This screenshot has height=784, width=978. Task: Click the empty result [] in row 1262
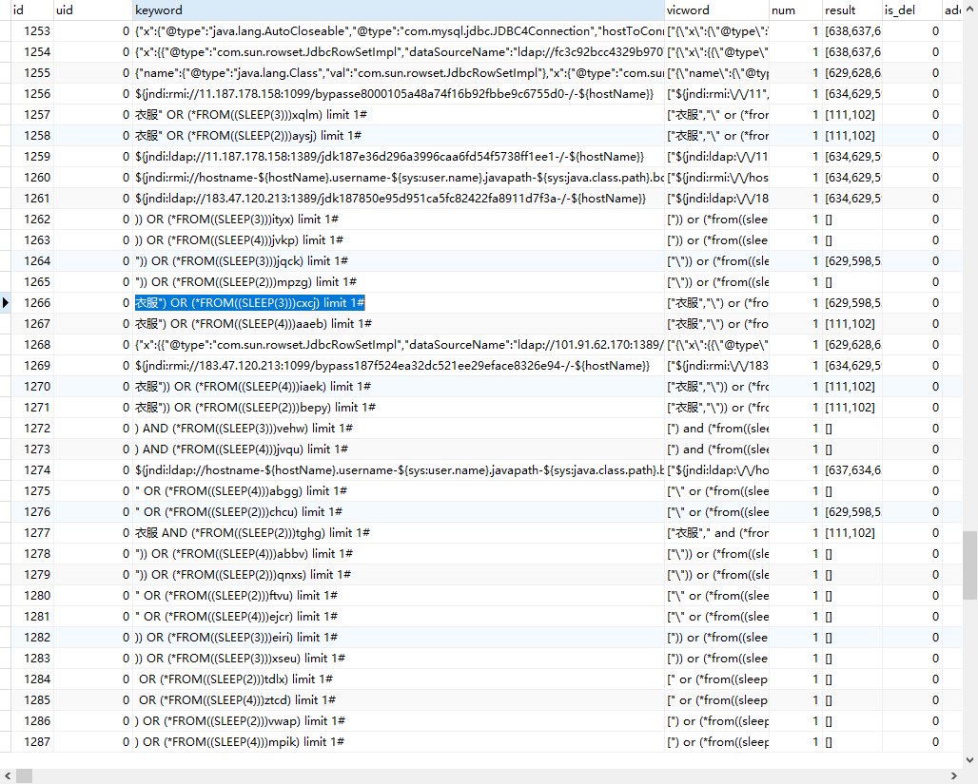[x=852, y=220]
